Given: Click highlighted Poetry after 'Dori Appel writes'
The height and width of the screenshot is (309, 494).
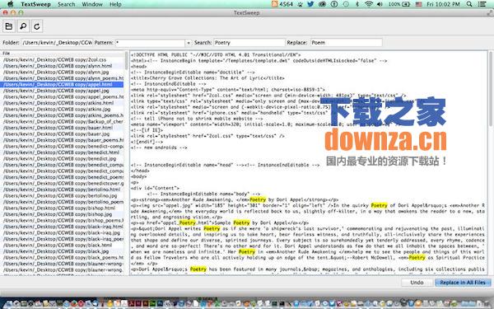Looking at the screenshot, I should (212, 228).
